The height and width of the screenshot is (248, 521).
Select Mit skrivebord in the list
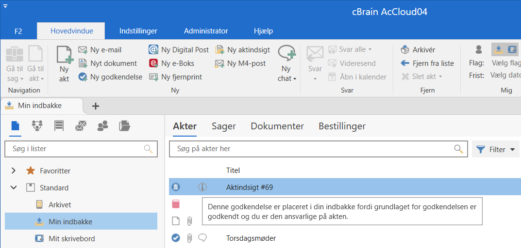point(71,238)
